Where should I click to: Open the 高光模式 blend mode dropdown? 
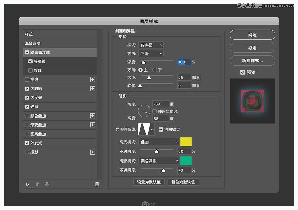pyautogui.click(x=158, y=142)
